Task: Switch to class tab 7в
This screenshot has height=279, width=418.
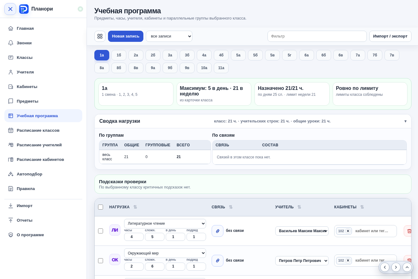Action: (392, 55)
